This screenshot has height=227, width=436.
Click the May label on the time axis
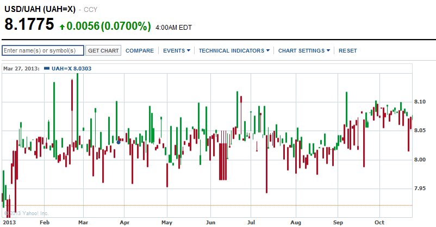coord(167,222)
